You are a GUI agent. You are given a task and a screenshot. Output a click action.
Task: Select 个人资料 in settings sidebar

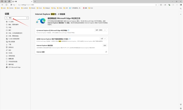[x=11, y=22]
